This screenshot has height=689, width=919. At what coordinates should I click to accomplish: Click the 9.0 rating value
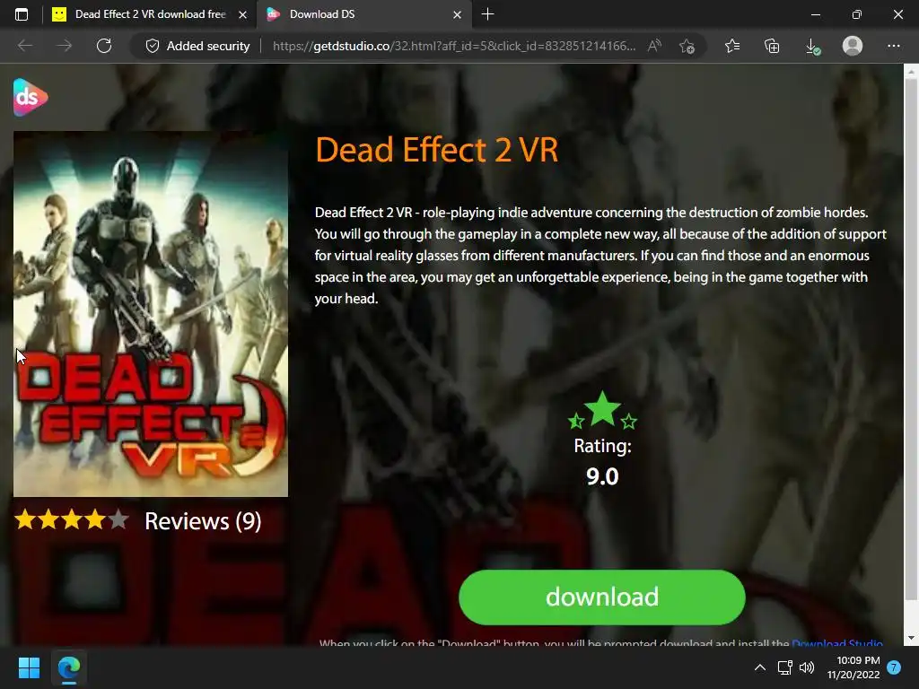coord(602,476)
